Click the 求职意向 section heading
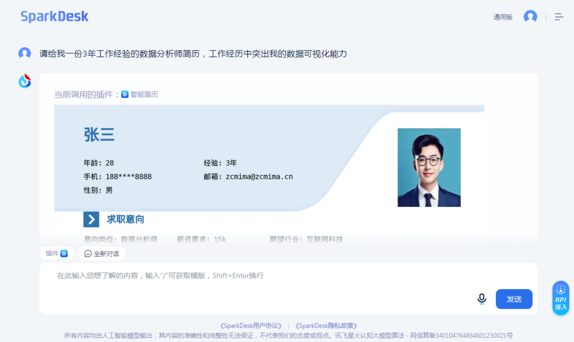The image size is (574, 342). pos(125,219)
